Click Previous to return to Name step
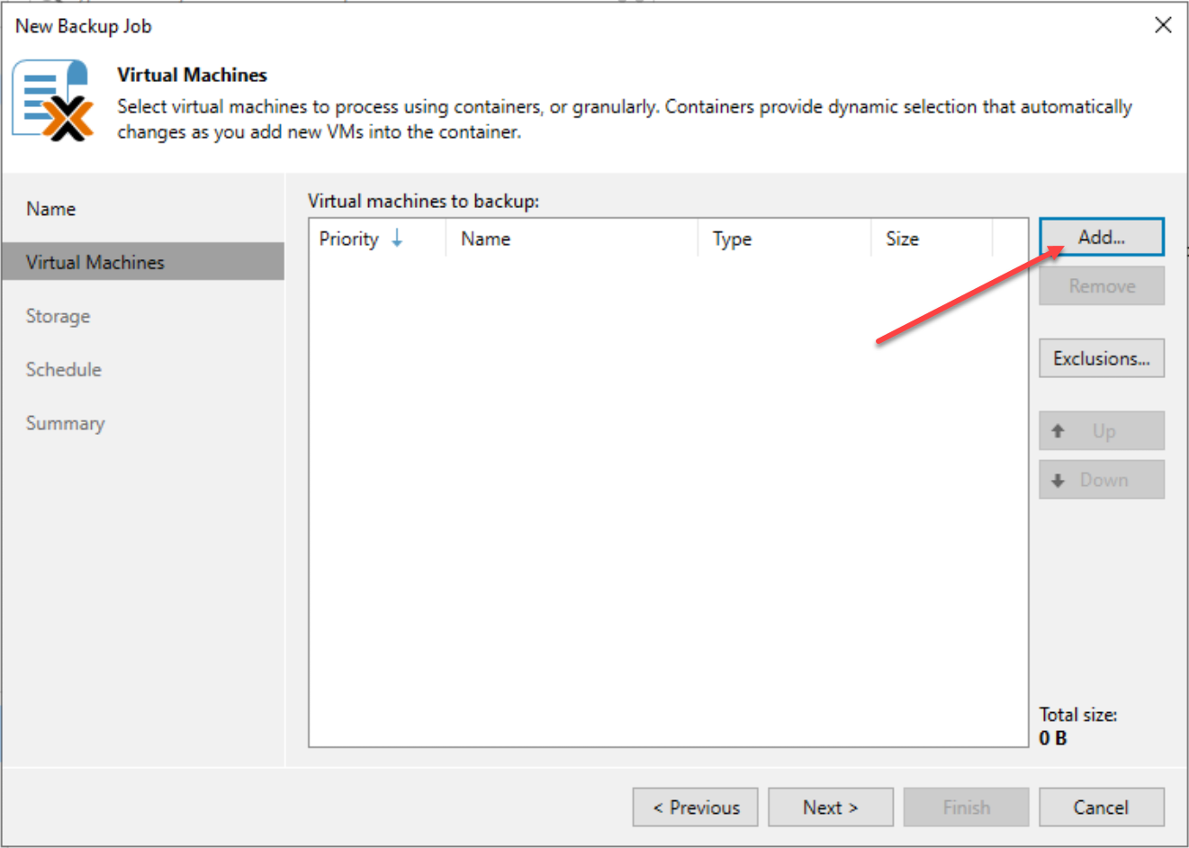This screenshot has width=1189, height=848. pos(694,807)
